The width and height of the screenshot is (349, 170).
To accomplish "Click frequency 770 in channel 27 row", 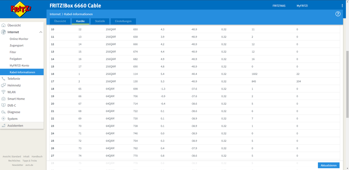I will [135, 156].
